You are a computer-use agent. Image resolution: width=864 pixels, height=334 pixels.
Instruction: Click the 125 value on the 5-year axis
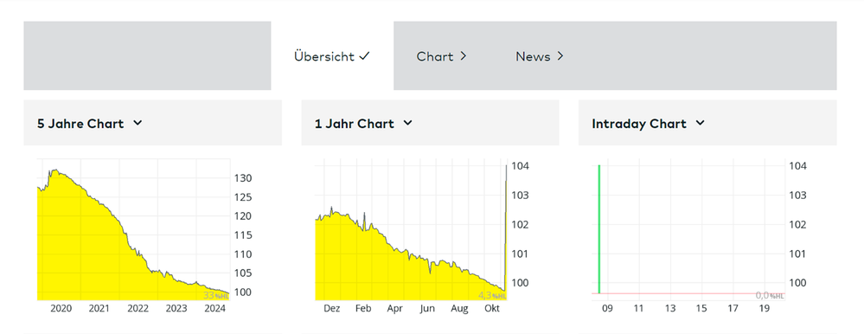244,197
